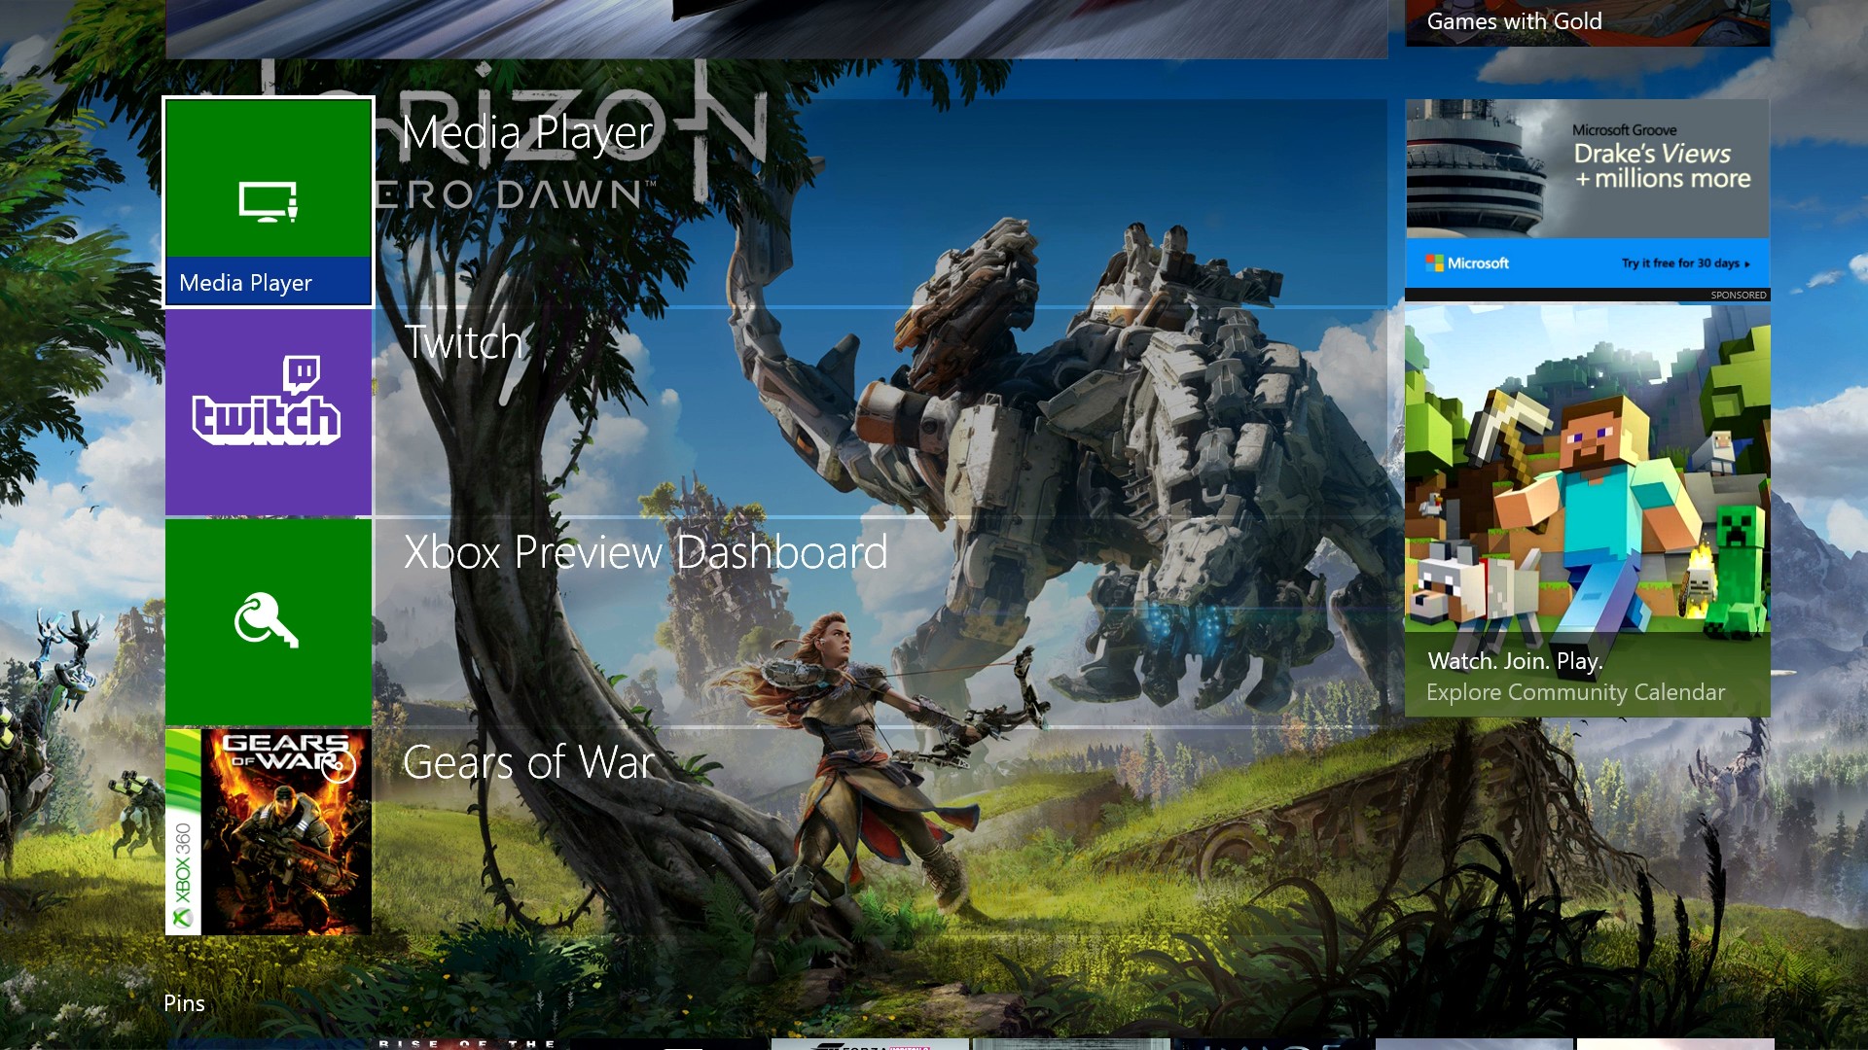Open the Xbox Preview Dashboard key tile
1868x1050 pixels.
point(269,622)
